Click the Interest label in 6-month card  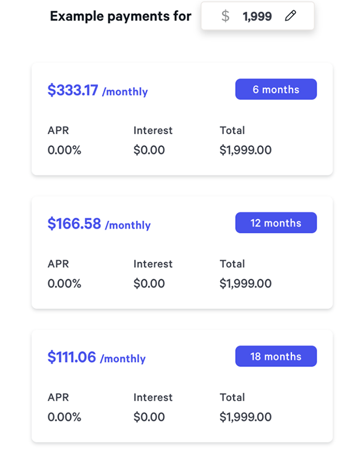coord(153,130)
